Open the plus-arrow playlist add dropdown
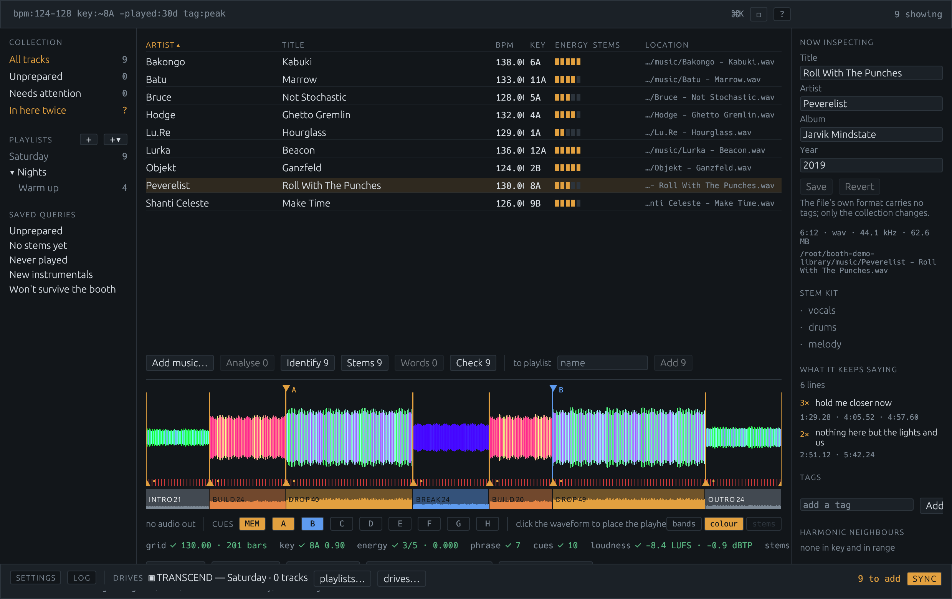952x599 pixels. click(115, 139)
